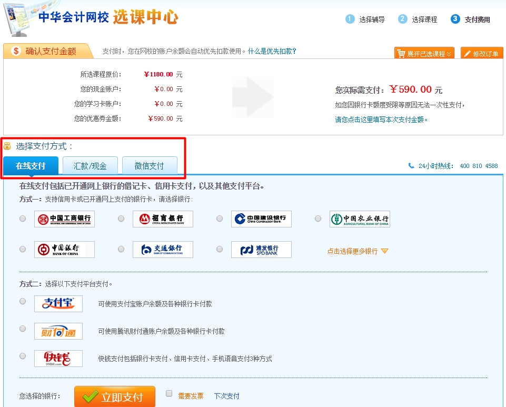This screenshot has width=506, height=407.
Task: Select the 财付通 payment logo
Action: coord(58,331)
